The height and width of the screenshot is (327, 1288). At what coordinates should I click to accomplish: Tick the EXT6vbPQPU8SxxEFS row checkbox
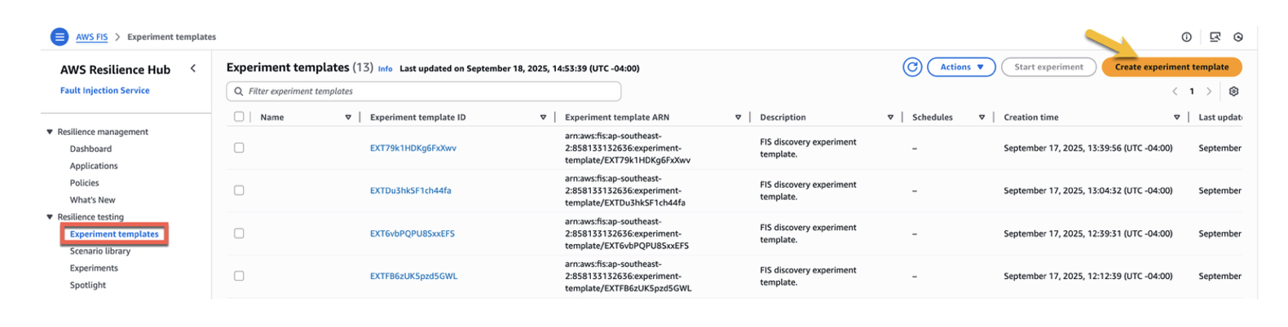(239, 233)
